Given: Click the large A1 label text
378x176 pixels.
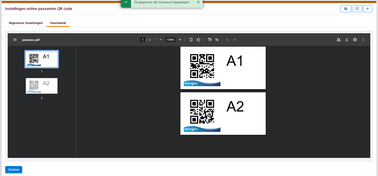Looking at the screenshot, I should point(235,61).
